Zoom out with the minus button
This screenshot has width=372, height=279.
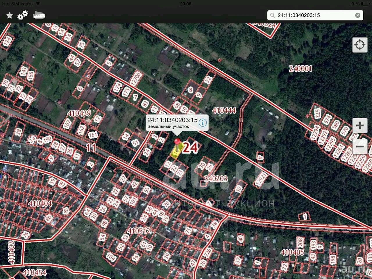coord(360,146)
